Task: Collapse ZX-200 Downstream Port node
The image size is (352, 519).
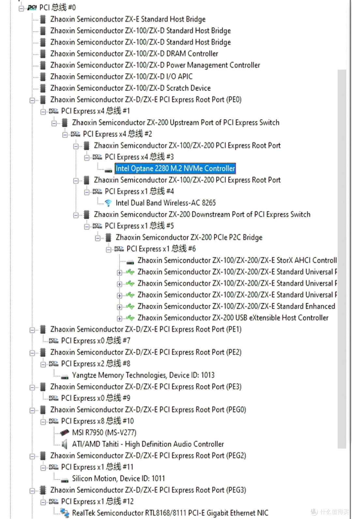Action: pyautogui.click(x=76, y=215)
